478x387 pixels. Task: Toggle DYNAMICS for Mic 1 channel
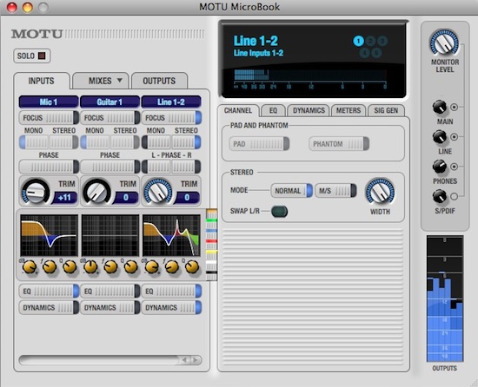pos(49,307)
